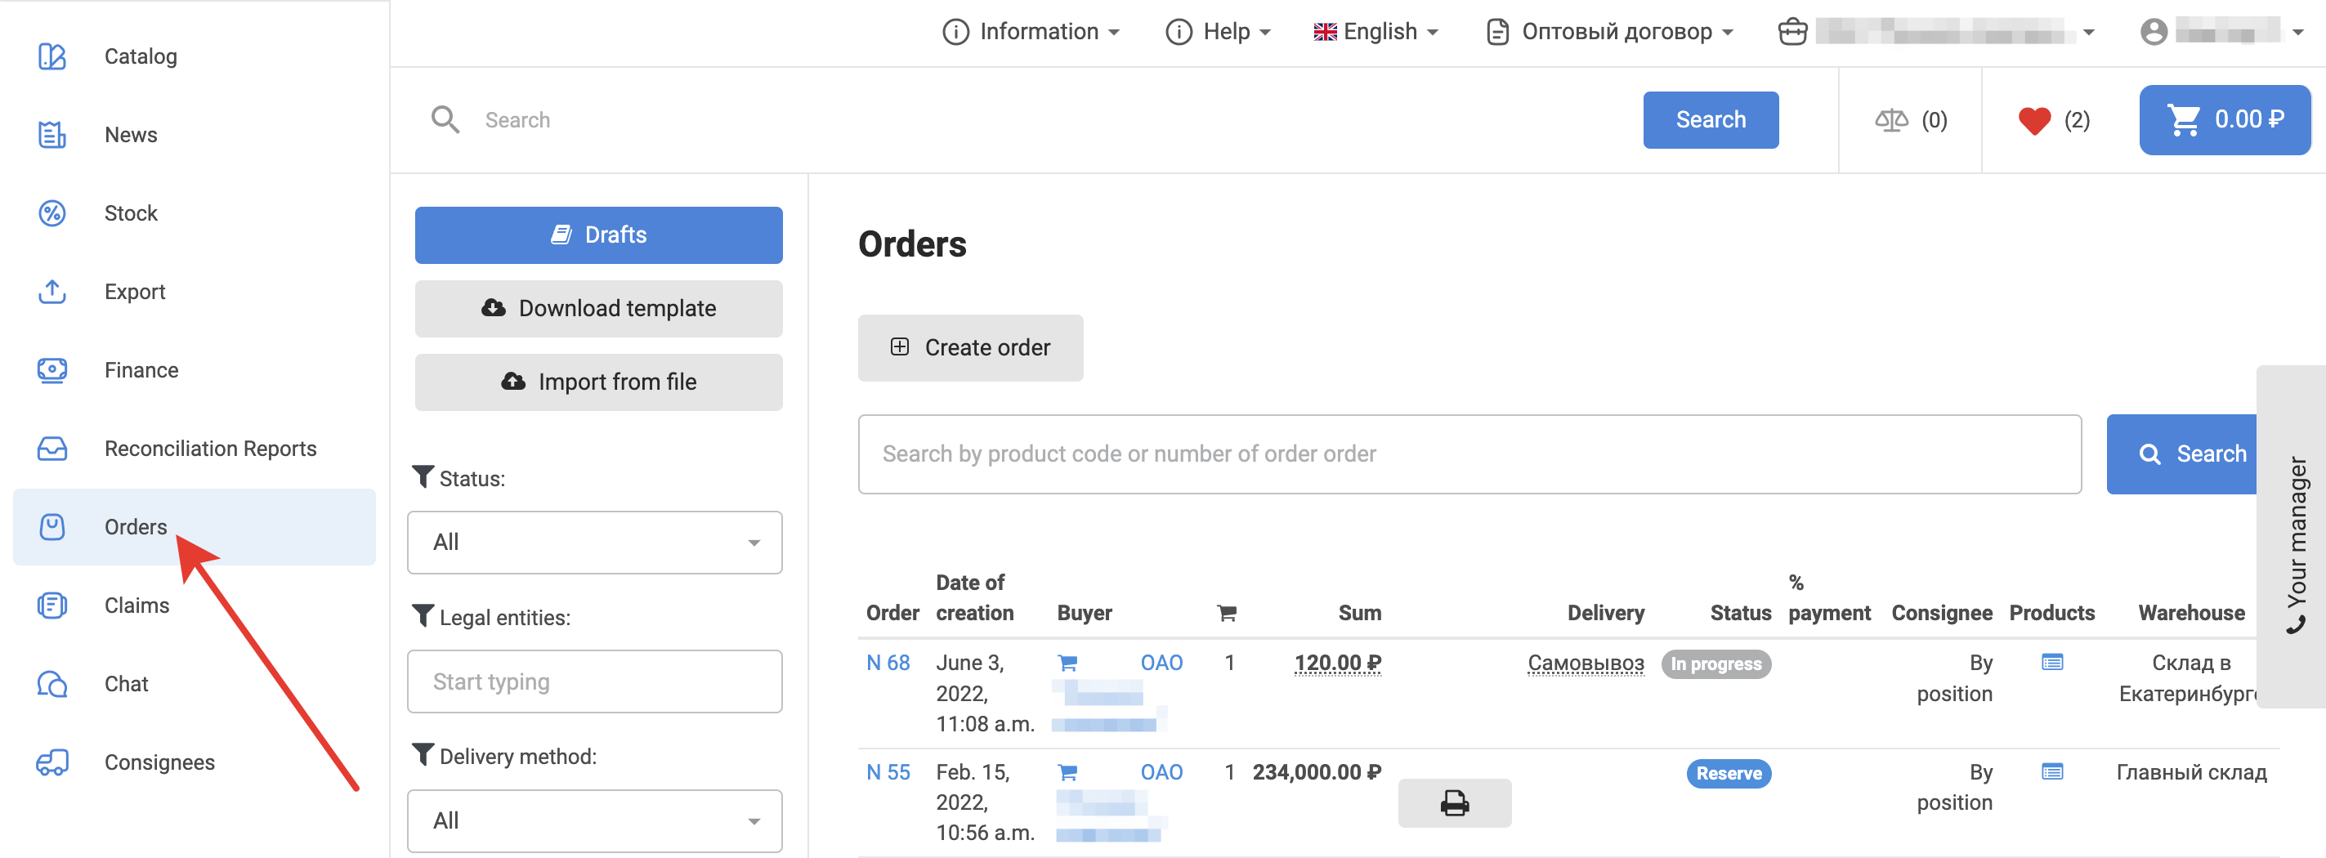Go to Reconciliation Reports in the sidebar
This screenshot has width=2326, height=858.
tap(209, 449)
